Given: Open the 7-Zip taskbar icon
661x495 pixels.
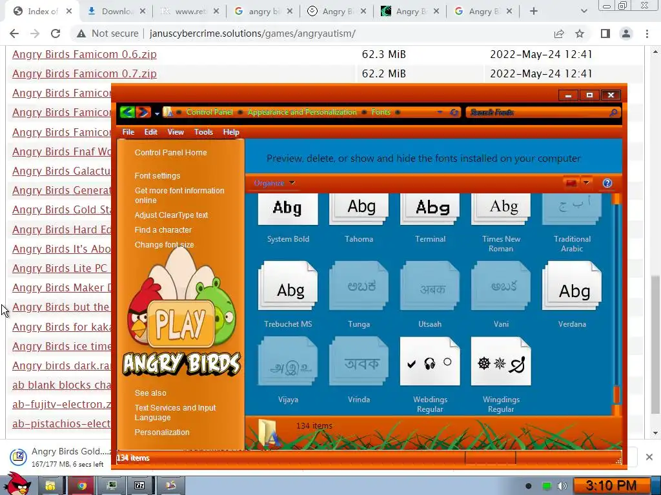Looking at the screenshot, I should (x=139, y=486).
